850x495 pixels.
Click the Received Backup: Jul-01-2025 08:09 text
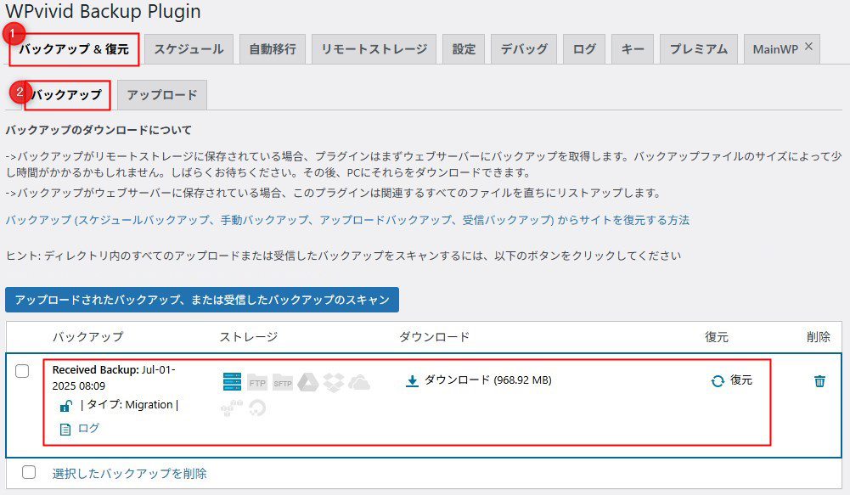114,378
